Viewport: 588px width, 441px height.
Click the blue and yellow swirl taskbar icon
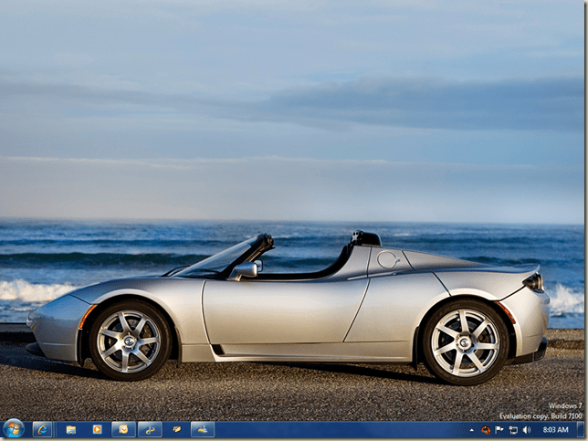click(150, 429)
